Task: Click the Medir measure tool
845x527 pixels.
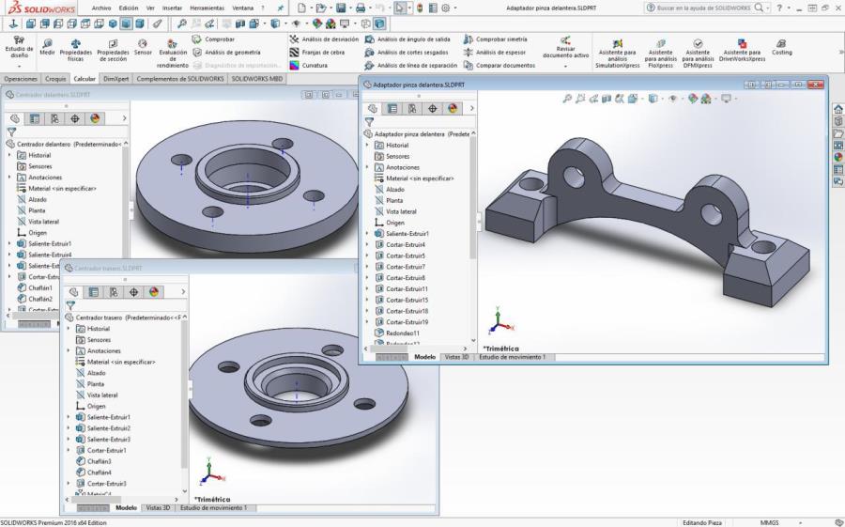Action: click(47, 47)
